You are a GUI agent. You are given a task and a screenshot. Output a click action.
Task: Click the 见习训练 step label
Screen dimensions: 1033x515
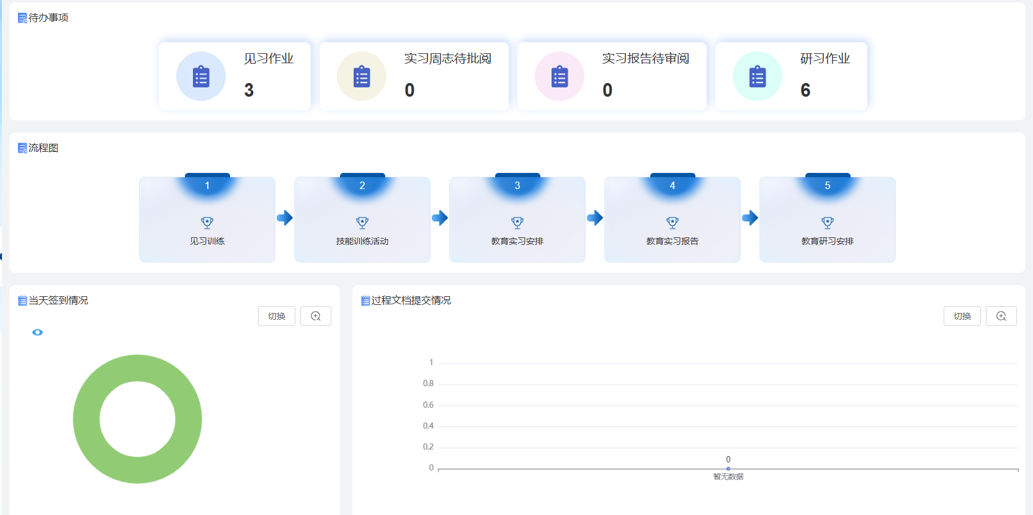coord(207,241)
